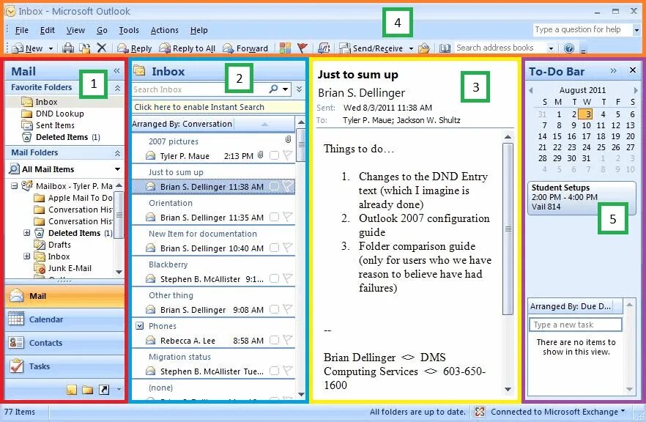Screen dimensions: 646x422
Task: Click the message list scroll down arrow
Action: coord(301,394)
